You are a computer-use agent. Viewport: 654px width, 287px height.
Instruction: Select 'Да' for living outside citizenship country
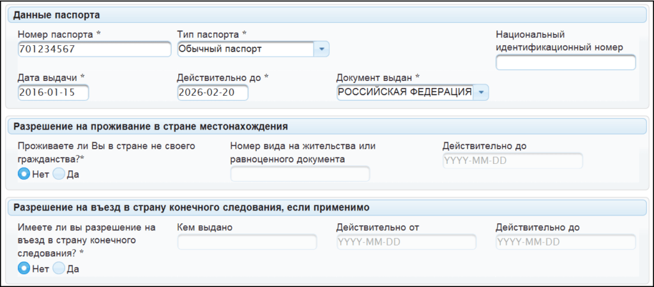59,174
